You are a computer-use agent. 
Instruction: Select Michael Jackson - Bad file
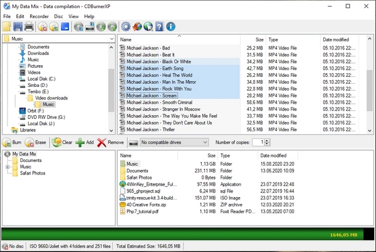point(148,48)
